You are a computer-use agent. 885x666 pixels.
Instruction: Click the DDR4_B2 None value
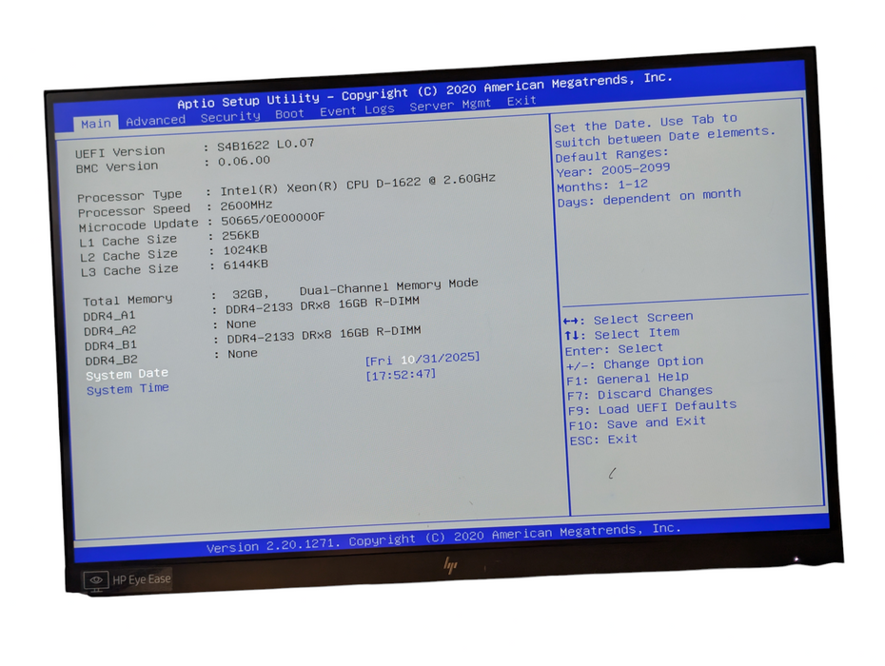click(x=243, y=354)
